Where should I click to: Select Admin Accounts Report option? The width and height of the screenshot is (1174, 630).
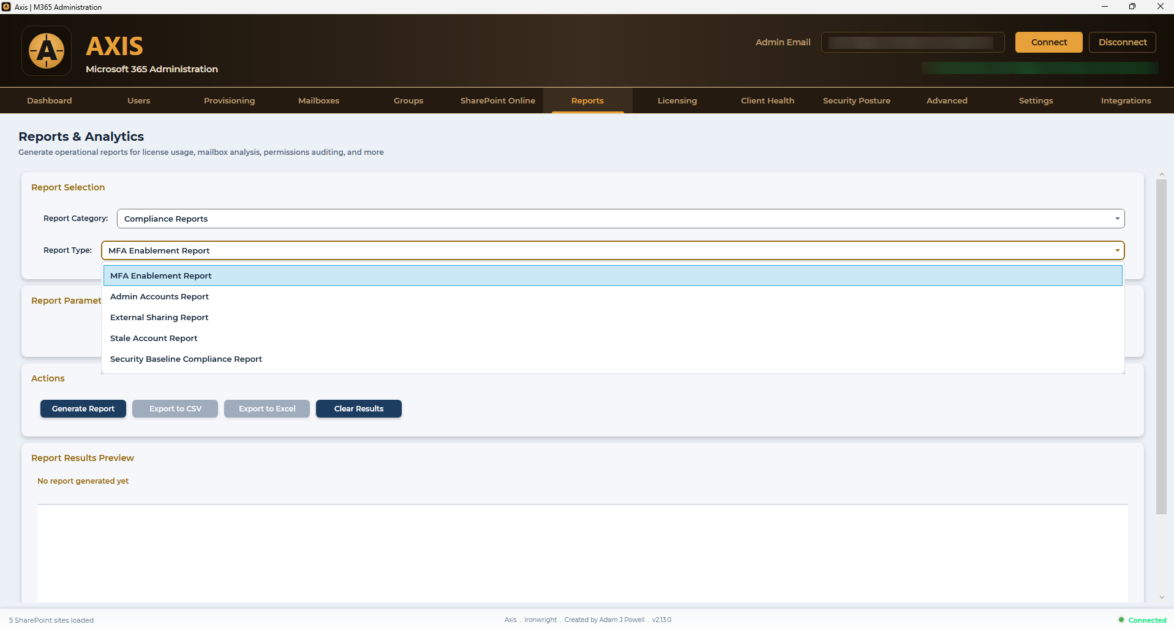pyautogui.click(x=612, y=296)
